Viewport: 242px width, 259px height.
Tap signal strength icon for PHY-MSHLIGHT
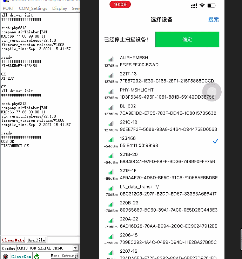pos(111,91)
